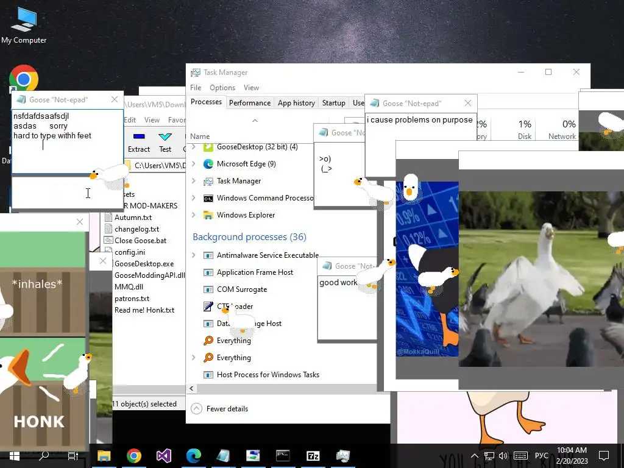Open the 7-Zip View menu
This screenshot has width=624, height=468.
pyautogui.click(x=152, y=120)
